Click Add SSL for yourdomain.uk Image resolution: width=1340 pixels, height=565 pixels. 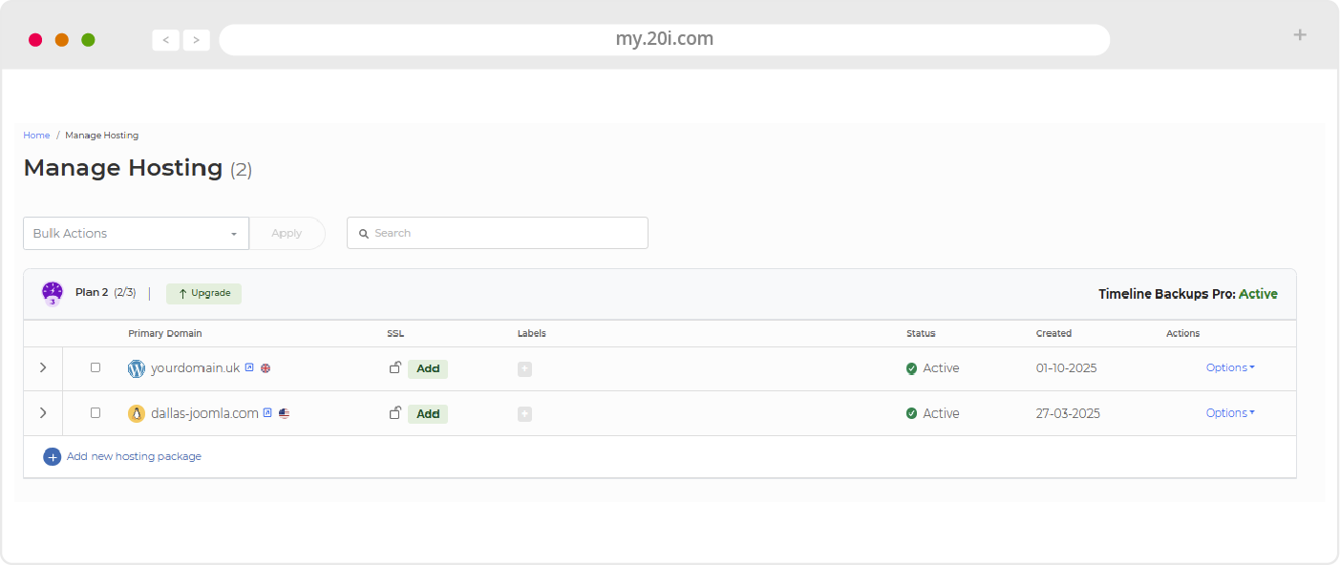click(x=428, y=368)
